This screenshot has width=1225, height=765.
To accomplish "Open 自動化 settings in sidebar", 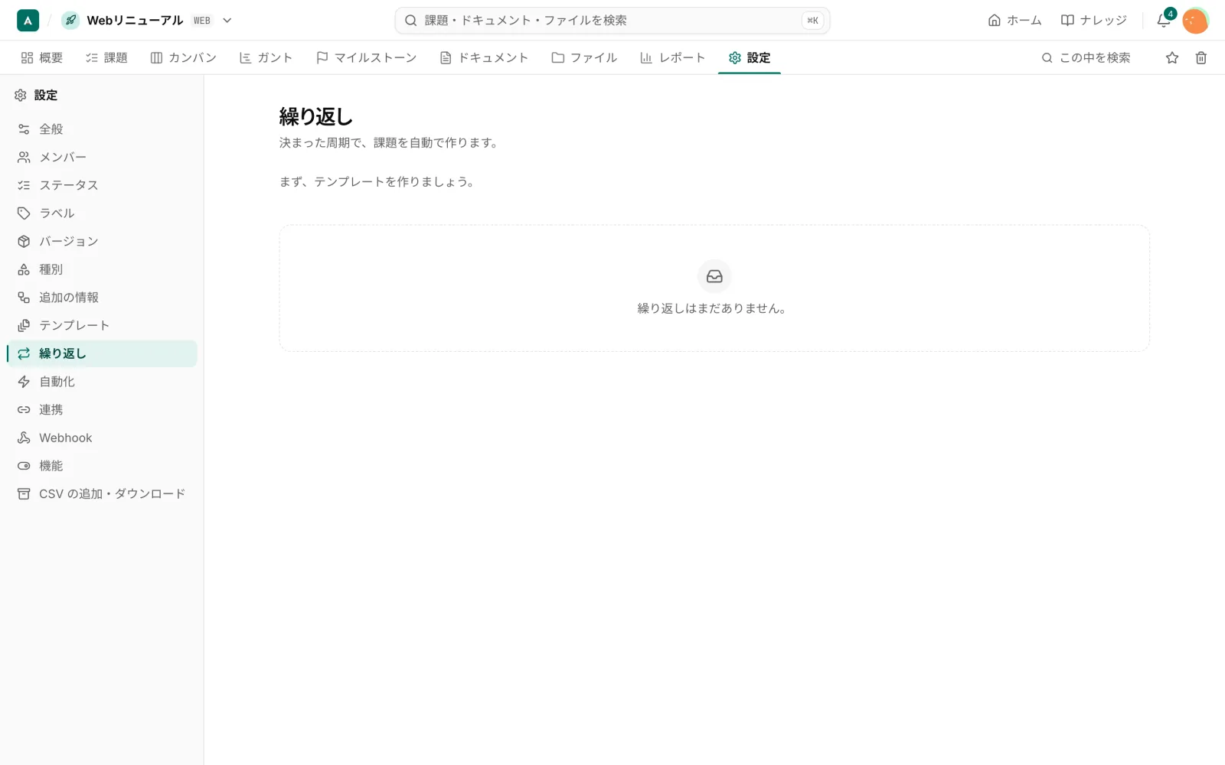I will pos(102,382).
